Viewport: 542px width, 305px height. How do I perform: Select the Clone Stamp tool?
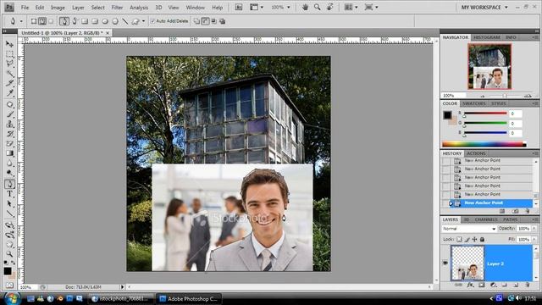point(9,124)
